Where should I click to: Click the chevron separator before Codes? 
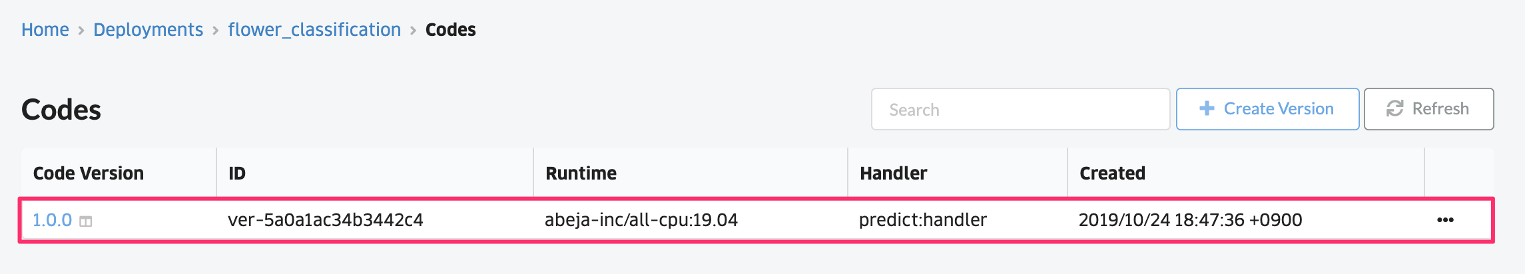click(413, 31)
